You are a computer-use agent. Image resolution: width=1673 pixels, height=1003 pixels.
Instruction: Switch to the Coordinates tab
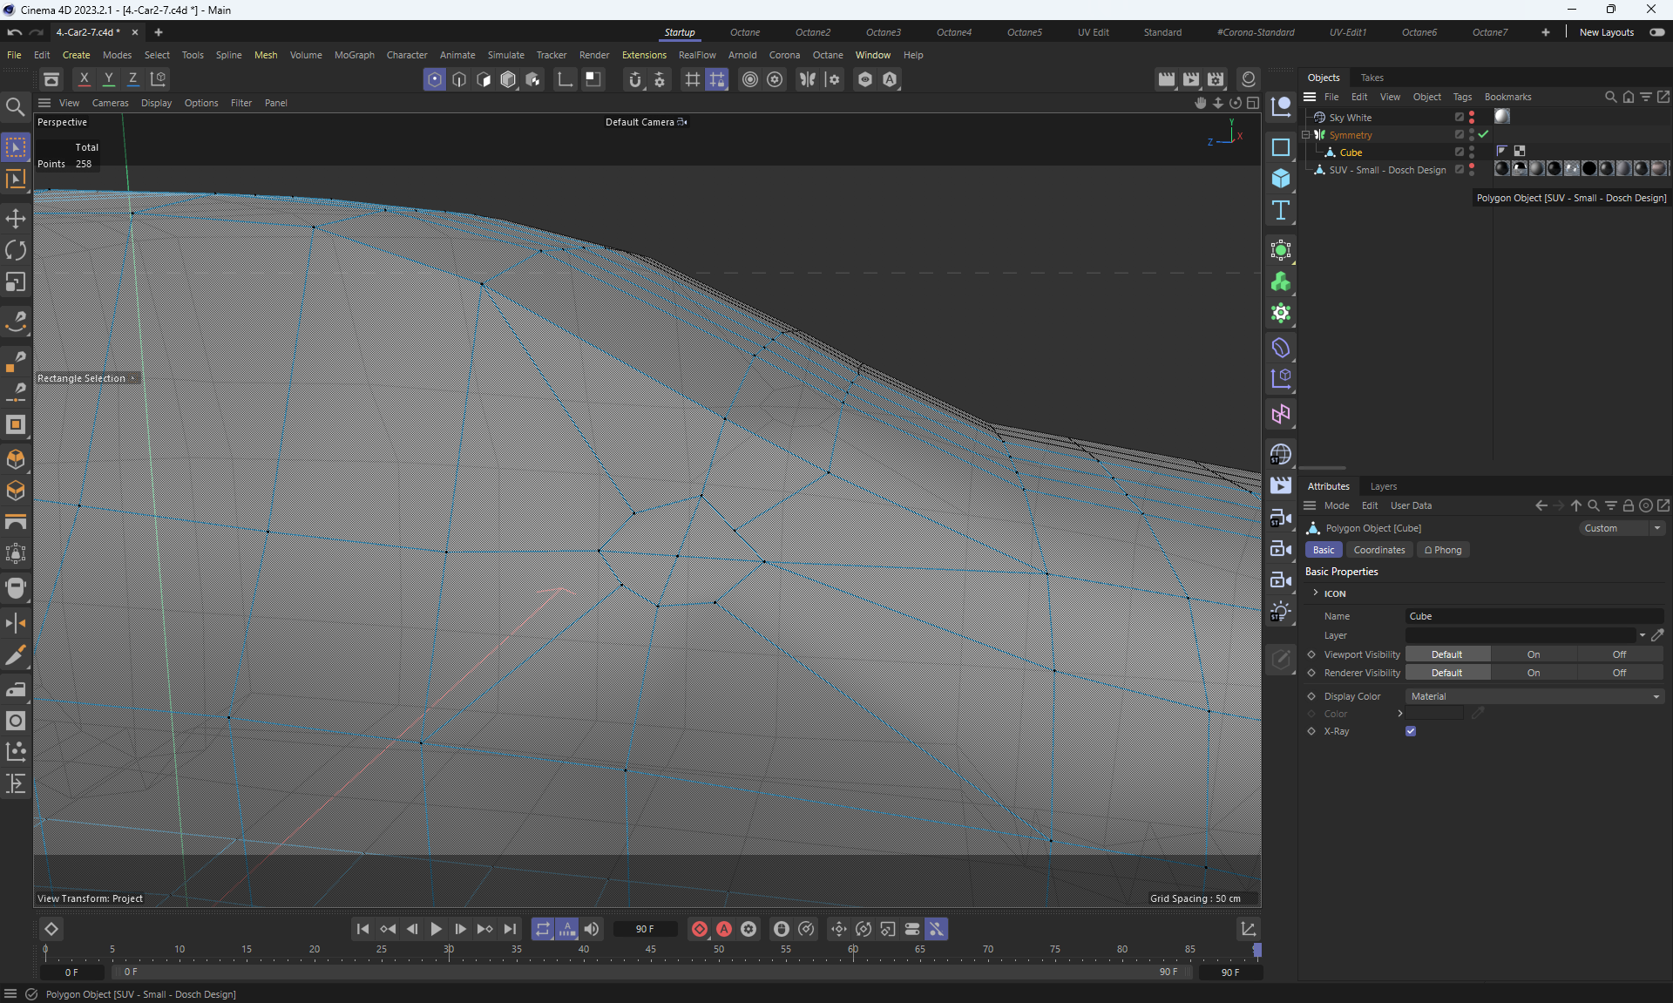(x=1378, y=550)
